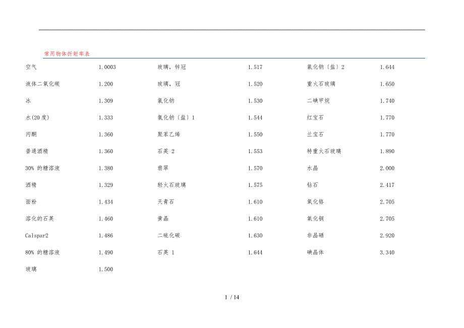Click the red title 常用物体折射率表
Screen dimensions: 464x328
67,53
